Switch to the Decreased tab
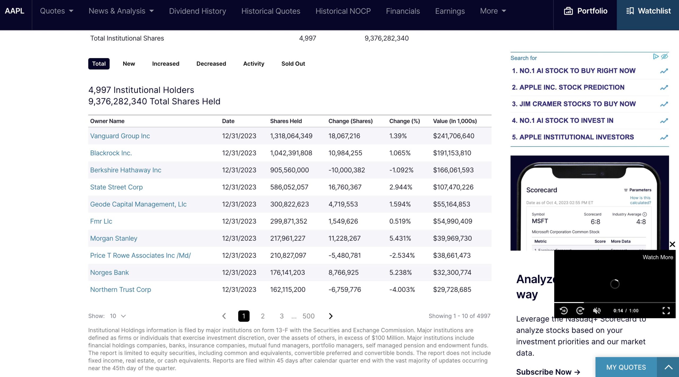The width and height of the screenshot is (679, 377). coord(211,64)
